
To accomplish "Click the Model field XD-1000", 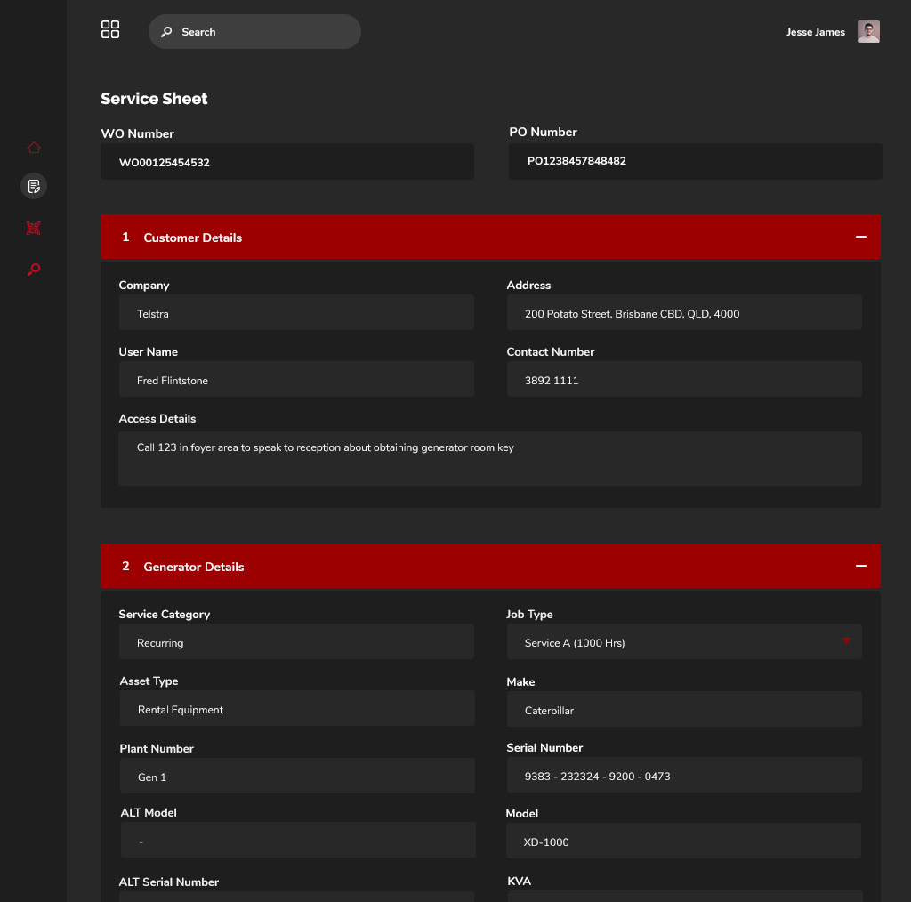I will (x=683, y=841).
